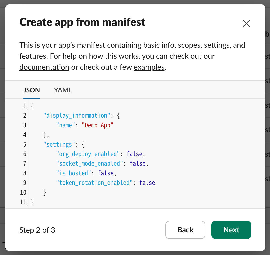This screenshot has width=270, height=255.
Task: Click line number 1 in the gutter
Action: pos(25,106)
